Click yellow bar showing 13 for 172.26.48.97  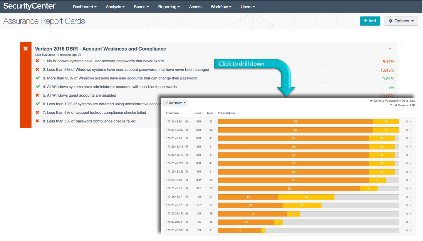(x=306, y=197)
